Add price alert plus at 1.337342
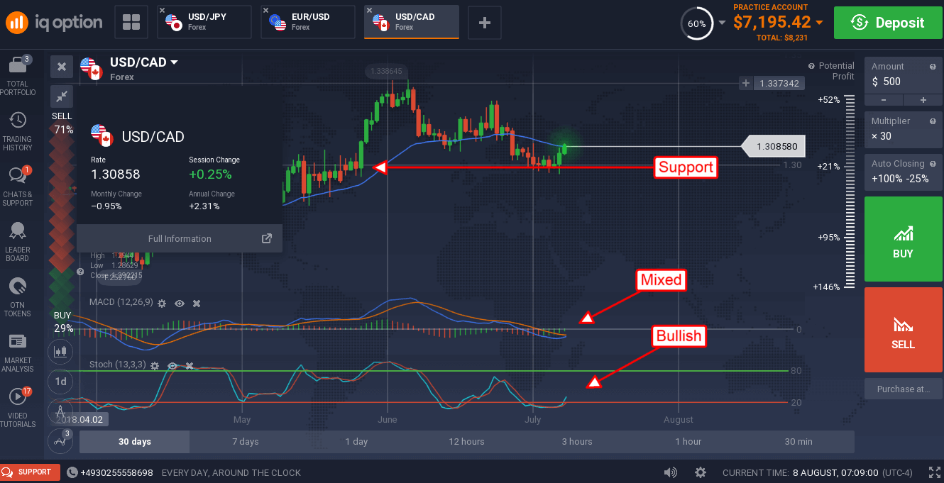 coord(745,84)
